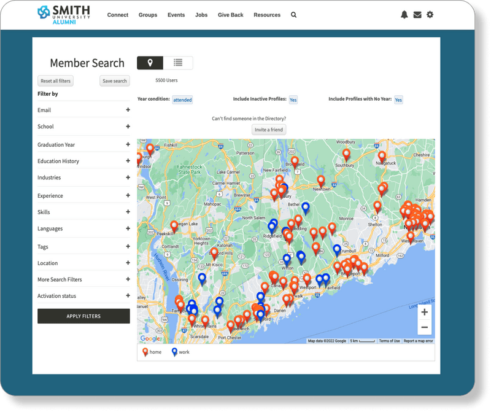Open the messages envelope
Viewport: 491px width, 412px height.
[419, 14]
